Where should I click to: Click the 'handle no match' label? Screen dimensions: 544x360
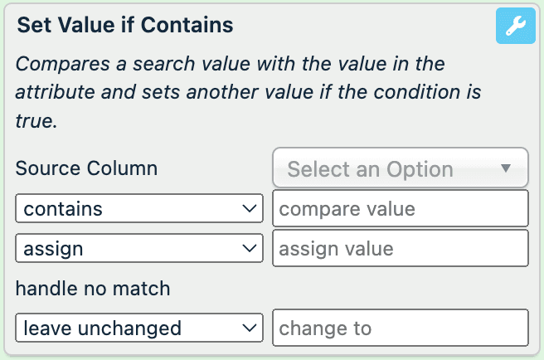[93, 289]
